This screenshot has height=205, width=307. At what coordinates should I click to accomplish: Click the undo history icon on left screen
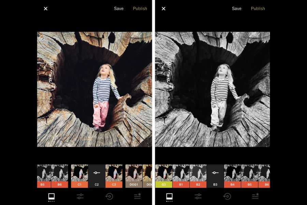coord(109,196)
